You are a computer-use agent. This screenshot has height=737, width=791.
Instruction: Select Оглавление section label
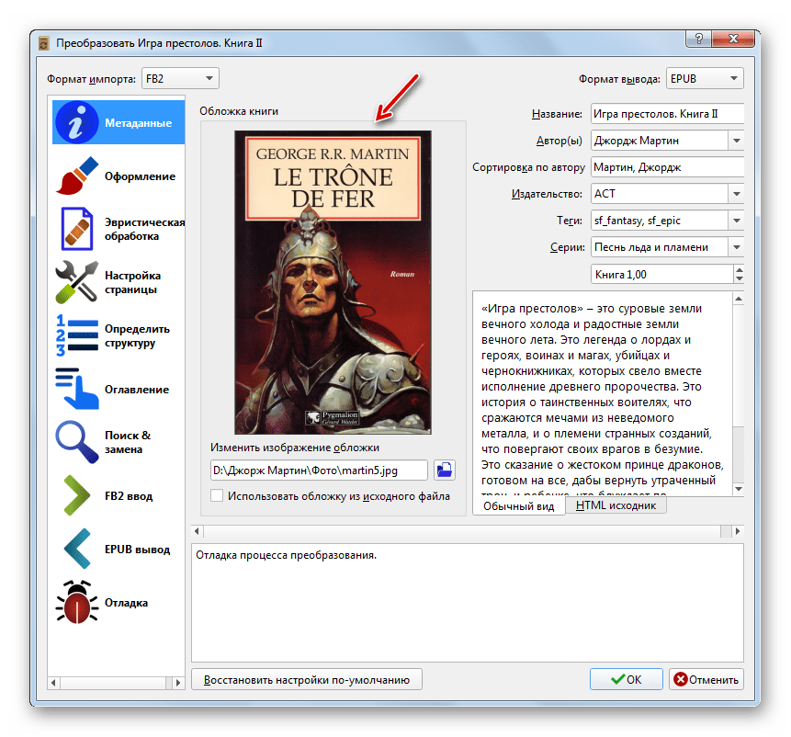(x=137, y=390)
